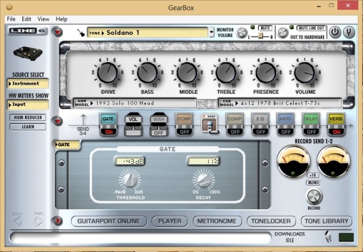Select the GATE effect block
Viewport: 363px width, 252px height.
pyautogui.click(x=108, y=119)
